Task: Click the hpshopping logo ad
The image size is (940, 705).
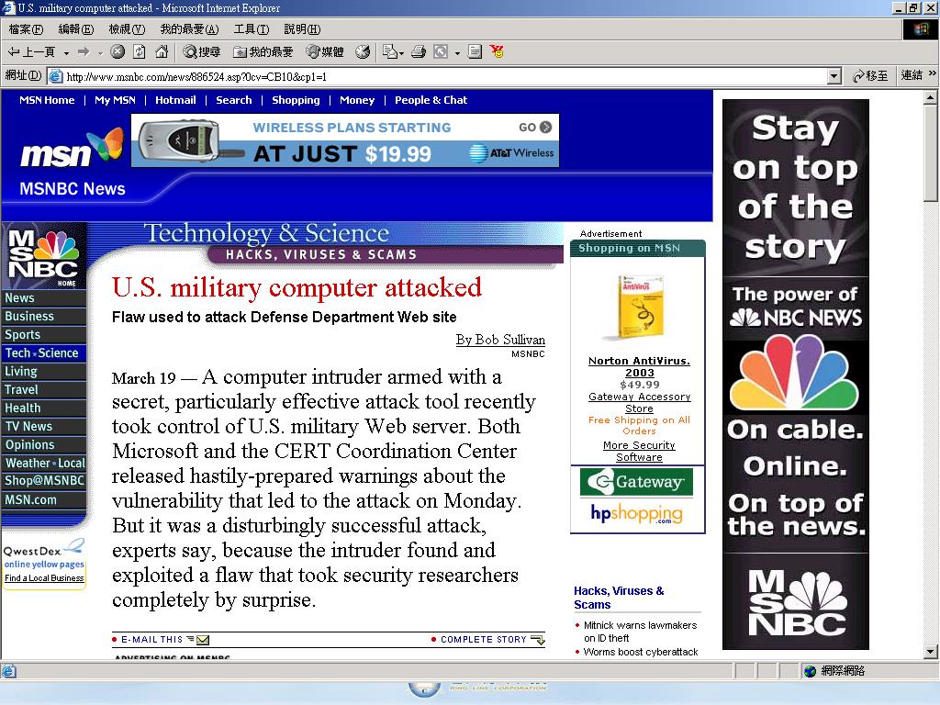Action: click(636, 513)
